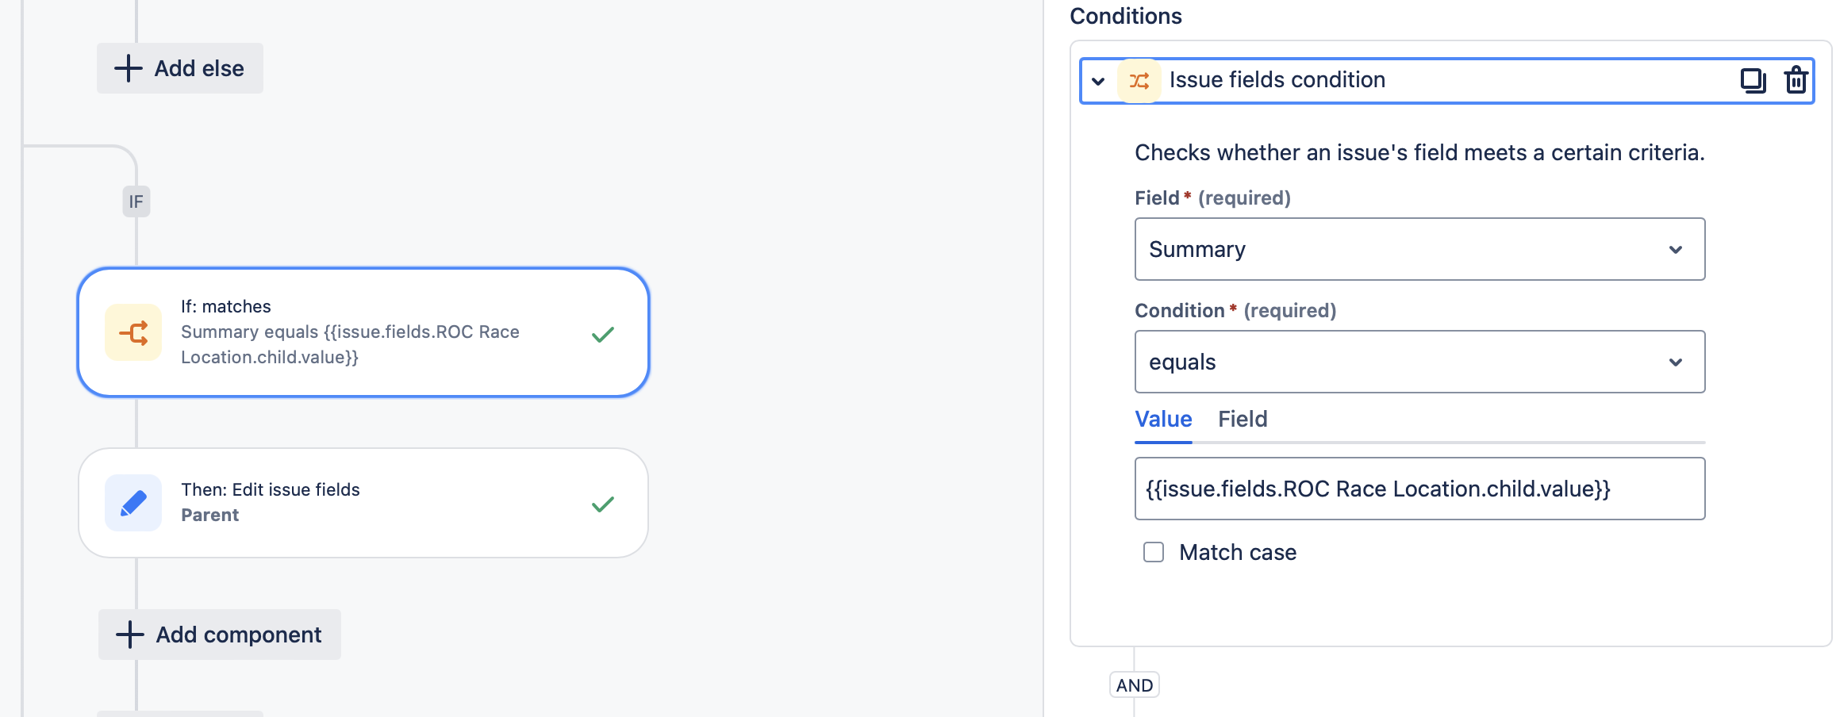
Task: Select the Then: Edit issue fields block
Action: pos(361,502)
